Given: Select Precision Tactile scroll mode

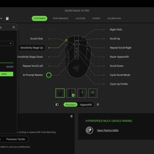Looking at the screenshot, I should [x=15, y=139].
